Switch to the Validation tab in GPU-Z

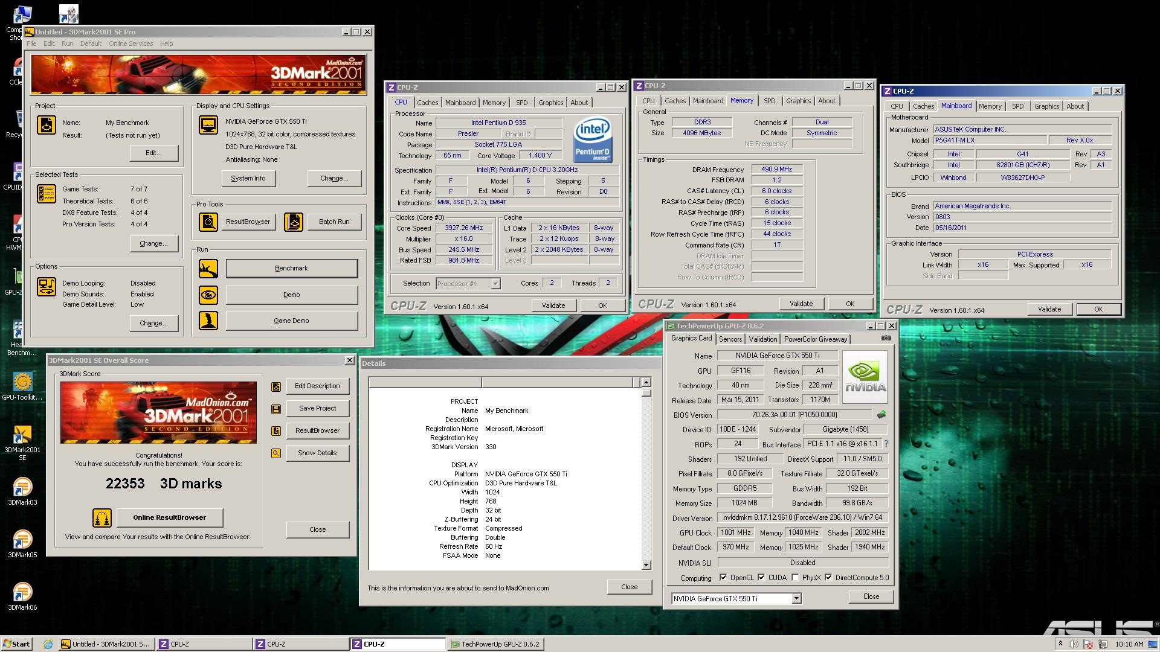coord(763,339)
